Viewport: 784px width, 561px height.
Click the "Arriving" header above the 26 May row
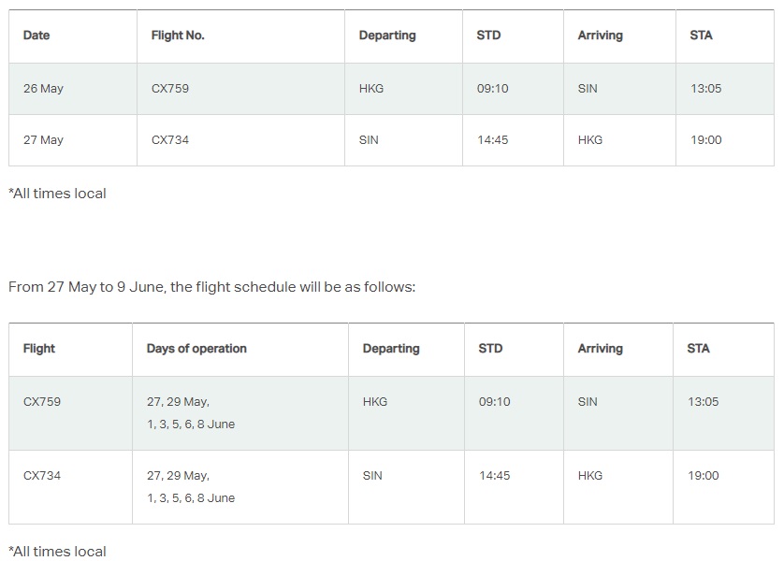coord(601,36)
